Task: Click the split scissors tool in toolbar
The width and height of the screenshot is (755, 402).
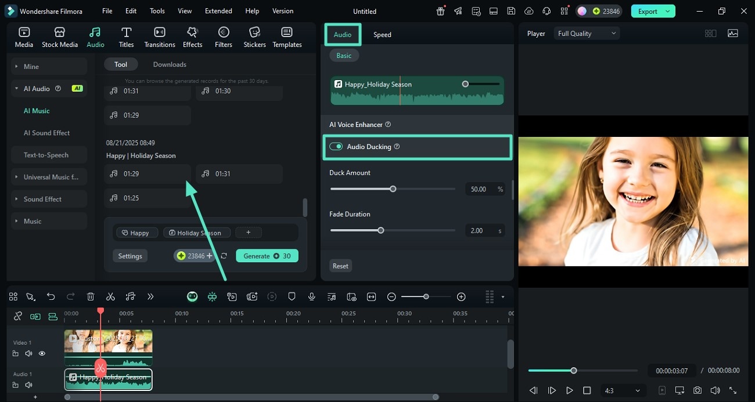Action: 110,296
